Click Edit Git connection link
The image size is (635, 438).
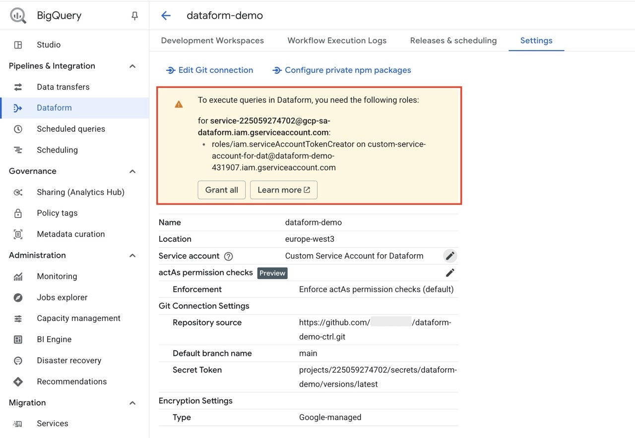coord(209,70)
